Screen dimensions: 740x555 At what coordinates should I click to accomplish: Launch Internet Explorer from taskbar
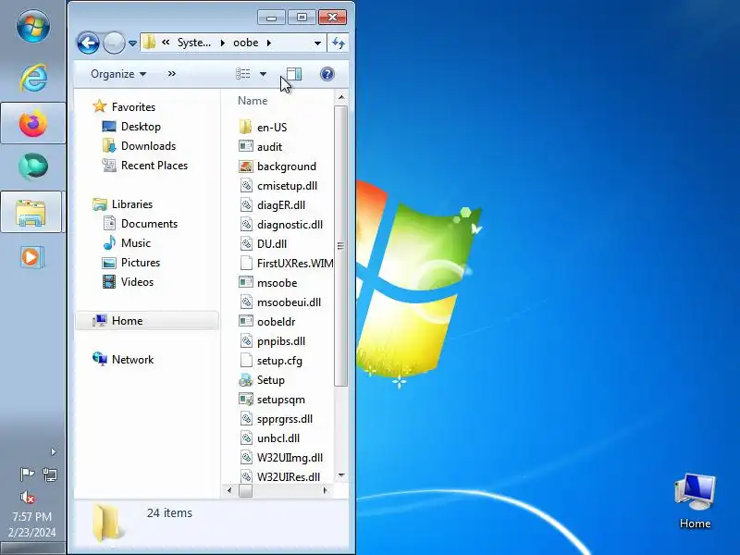tap(33, 78)
